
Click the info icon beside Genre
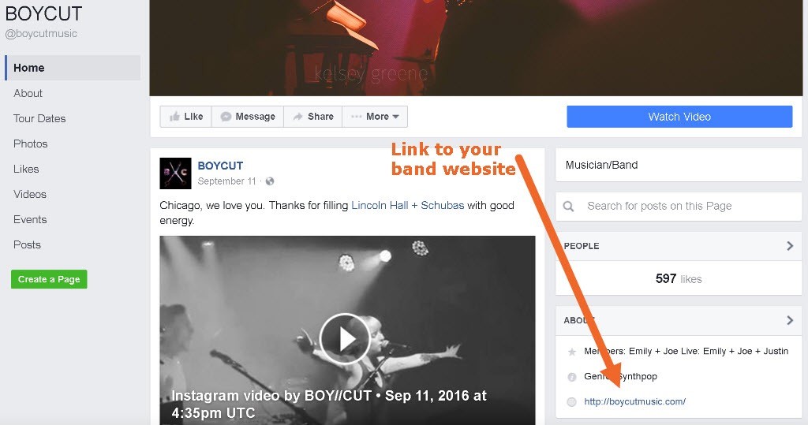[x=571, y=377]
